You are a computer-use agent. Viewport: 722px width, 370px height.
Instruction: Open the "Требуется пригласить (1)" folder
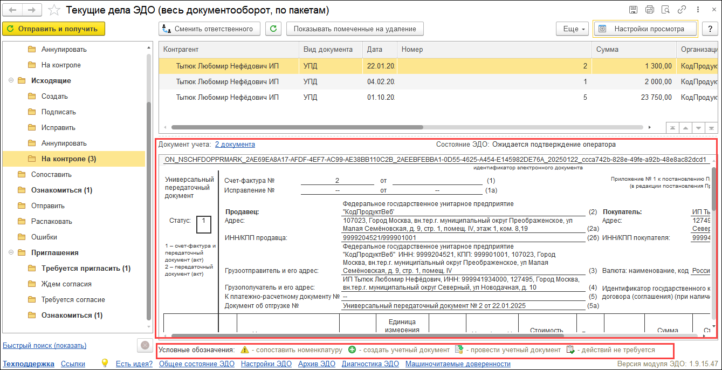click(x=85, y=269)
